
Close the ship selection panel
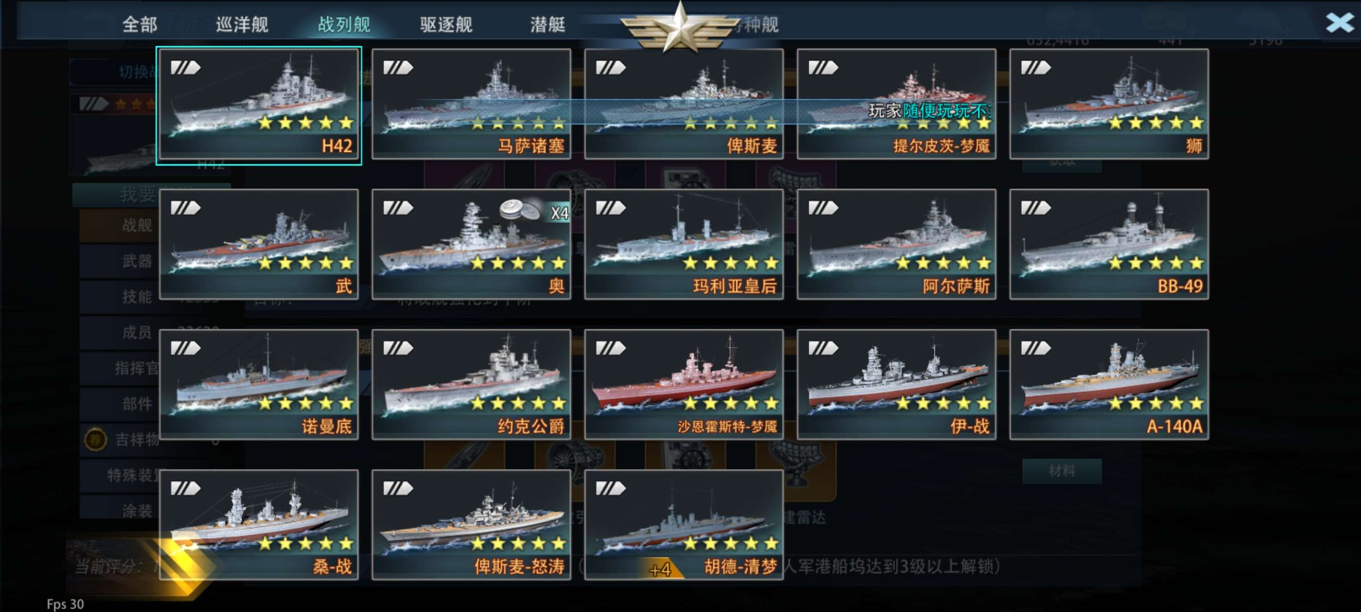click(1339, 22)
